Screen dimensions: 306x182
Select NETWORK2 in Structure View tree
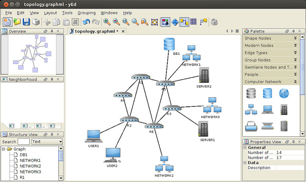tap(30, 166)
